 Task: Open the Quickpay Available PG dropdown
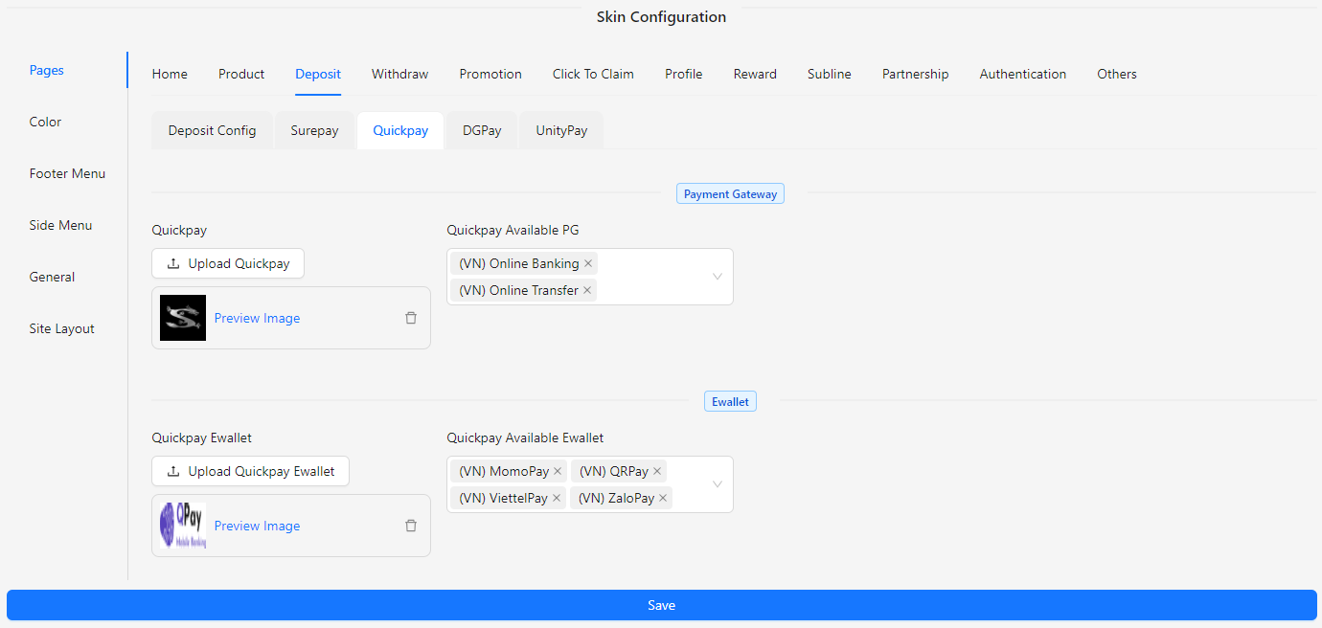tap(717, 276)
